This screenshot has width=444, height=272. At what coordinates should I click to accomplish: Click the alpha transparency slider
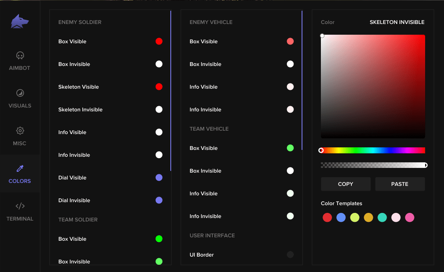tap(373, 165)
